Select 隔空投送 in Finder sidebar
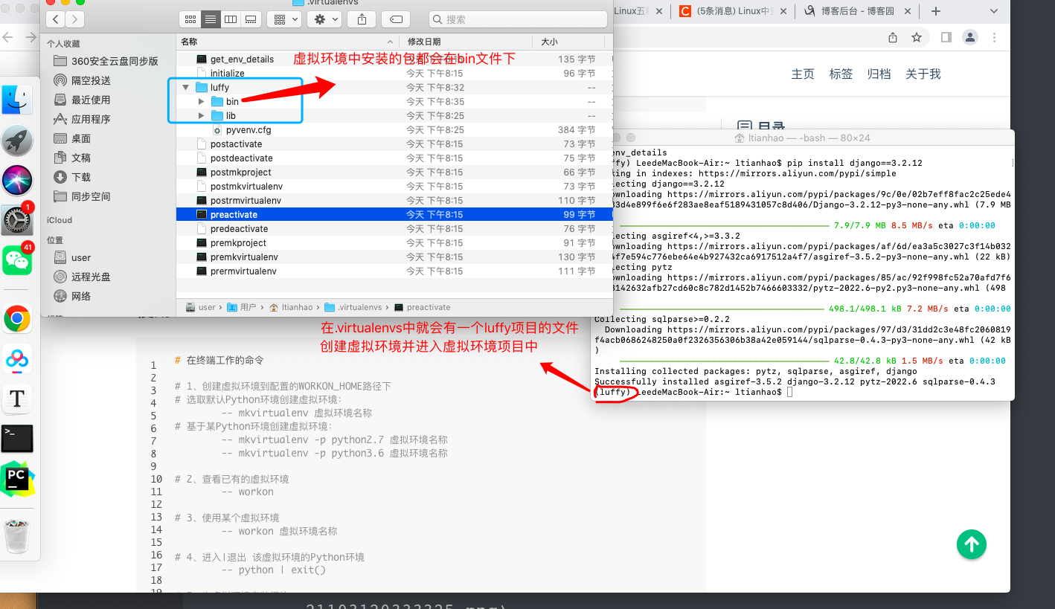Viewport: 1055px width, 609px height. click(82, 80)
